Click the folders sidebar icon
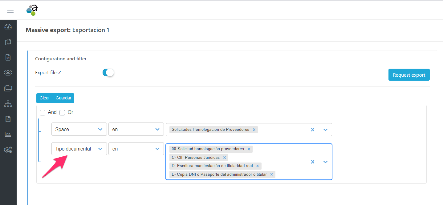The image size is (443, 205). point(8,88)
